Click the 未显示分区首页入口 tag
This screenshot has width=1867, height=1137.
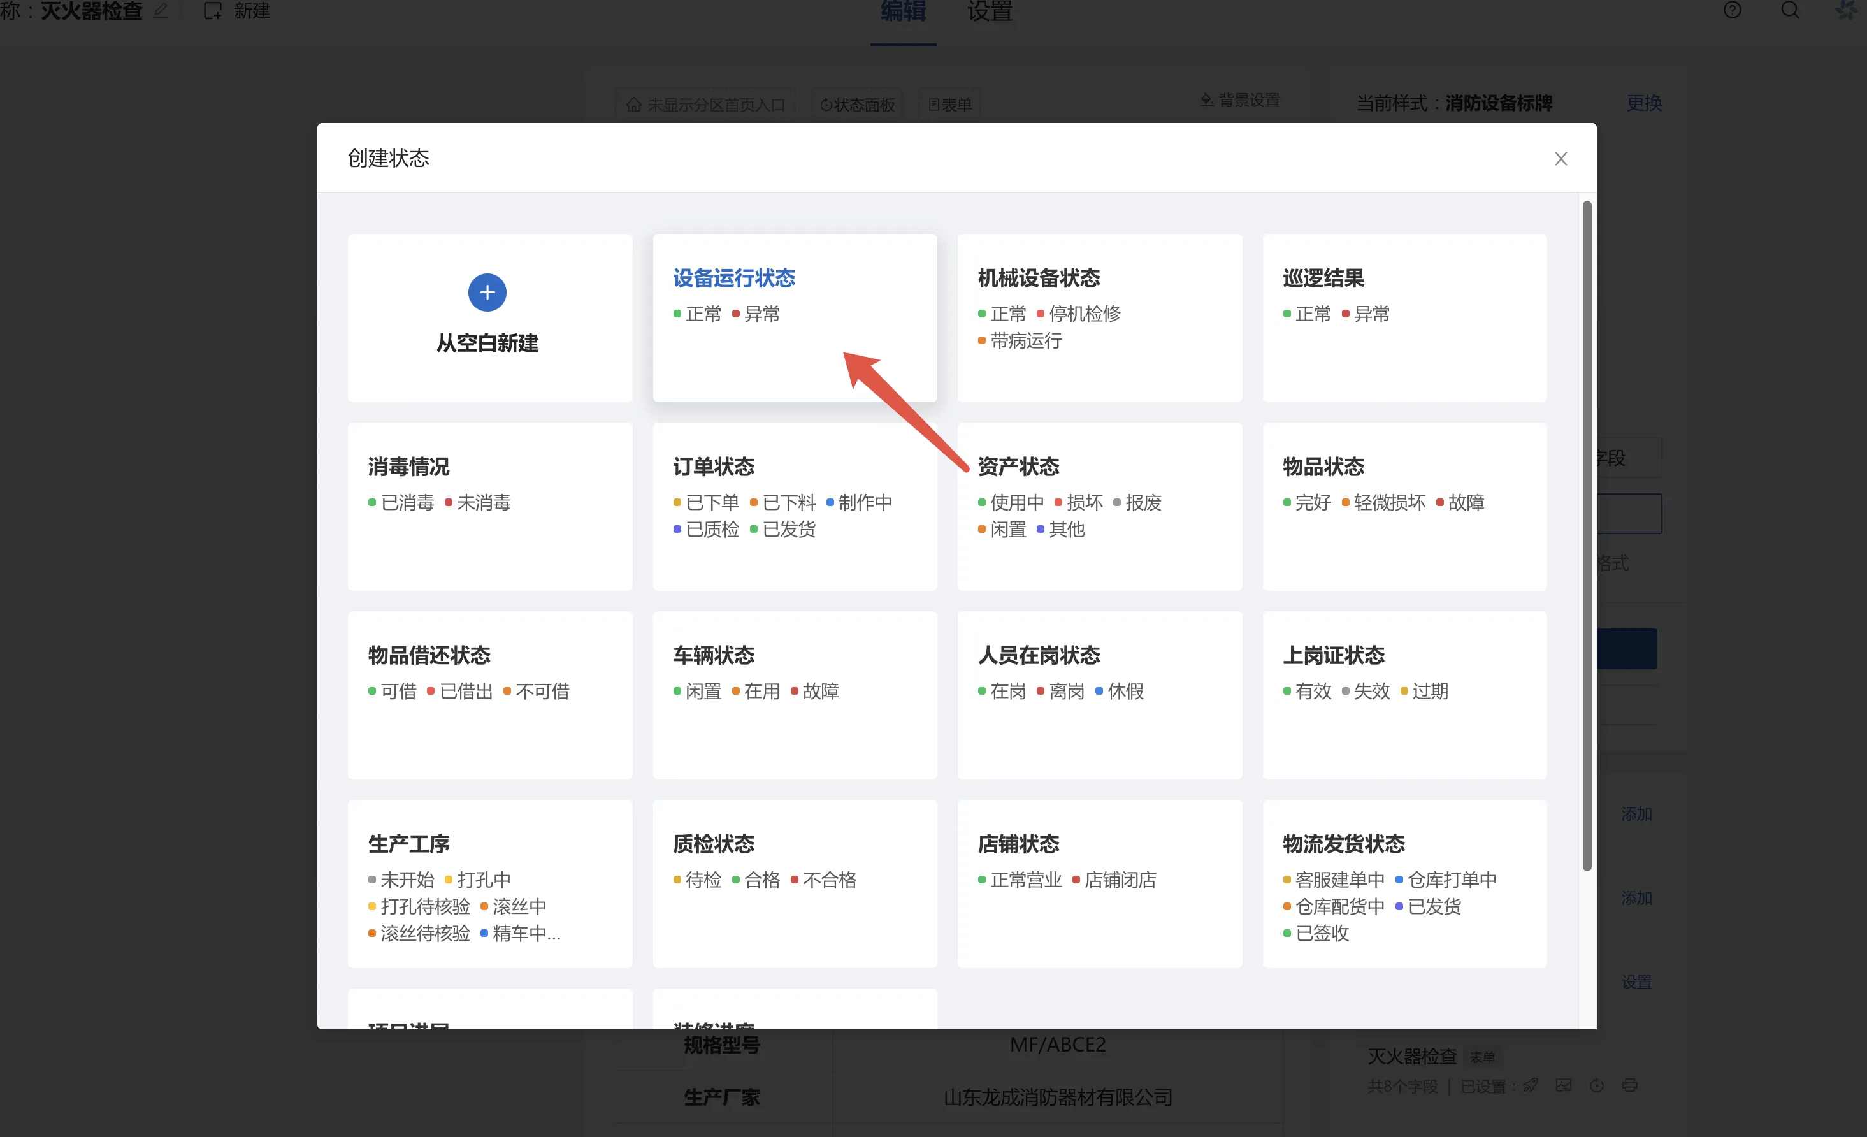tap(705, 105)
